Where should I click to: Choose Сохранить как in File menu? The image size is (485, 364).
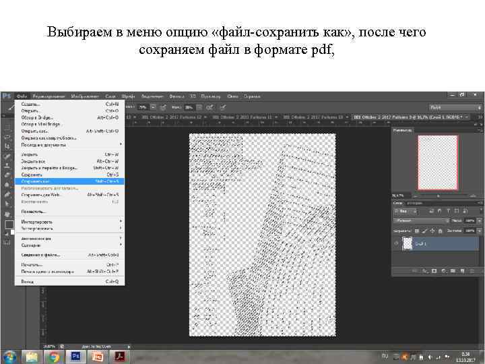click(69, 181)
